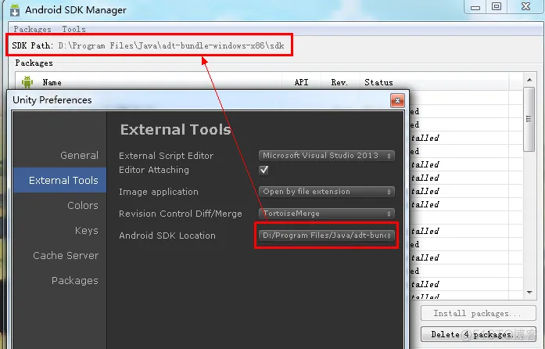This screenshot has height=349, width=545.
Task: Uncheck the Editor Attaching checkbox
Action: pyautogui.click(x=264, y=170)
